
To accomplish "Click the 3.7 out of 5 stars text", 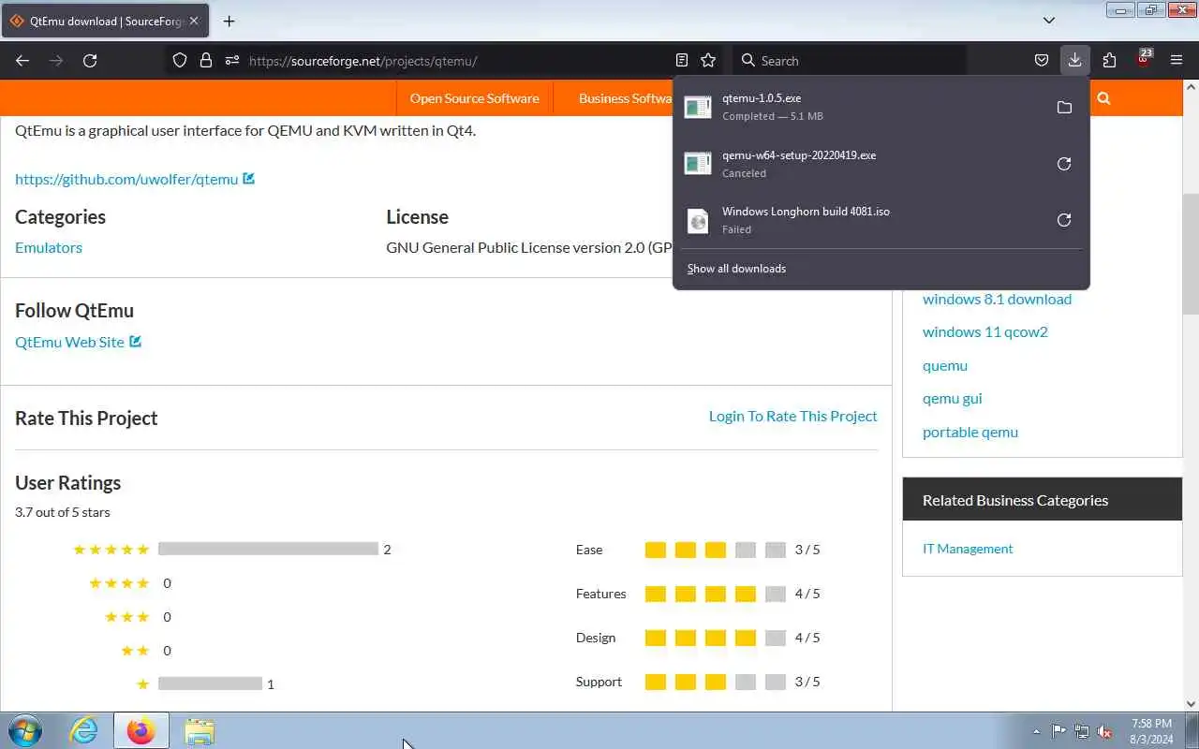I will (x=63, y=512).
